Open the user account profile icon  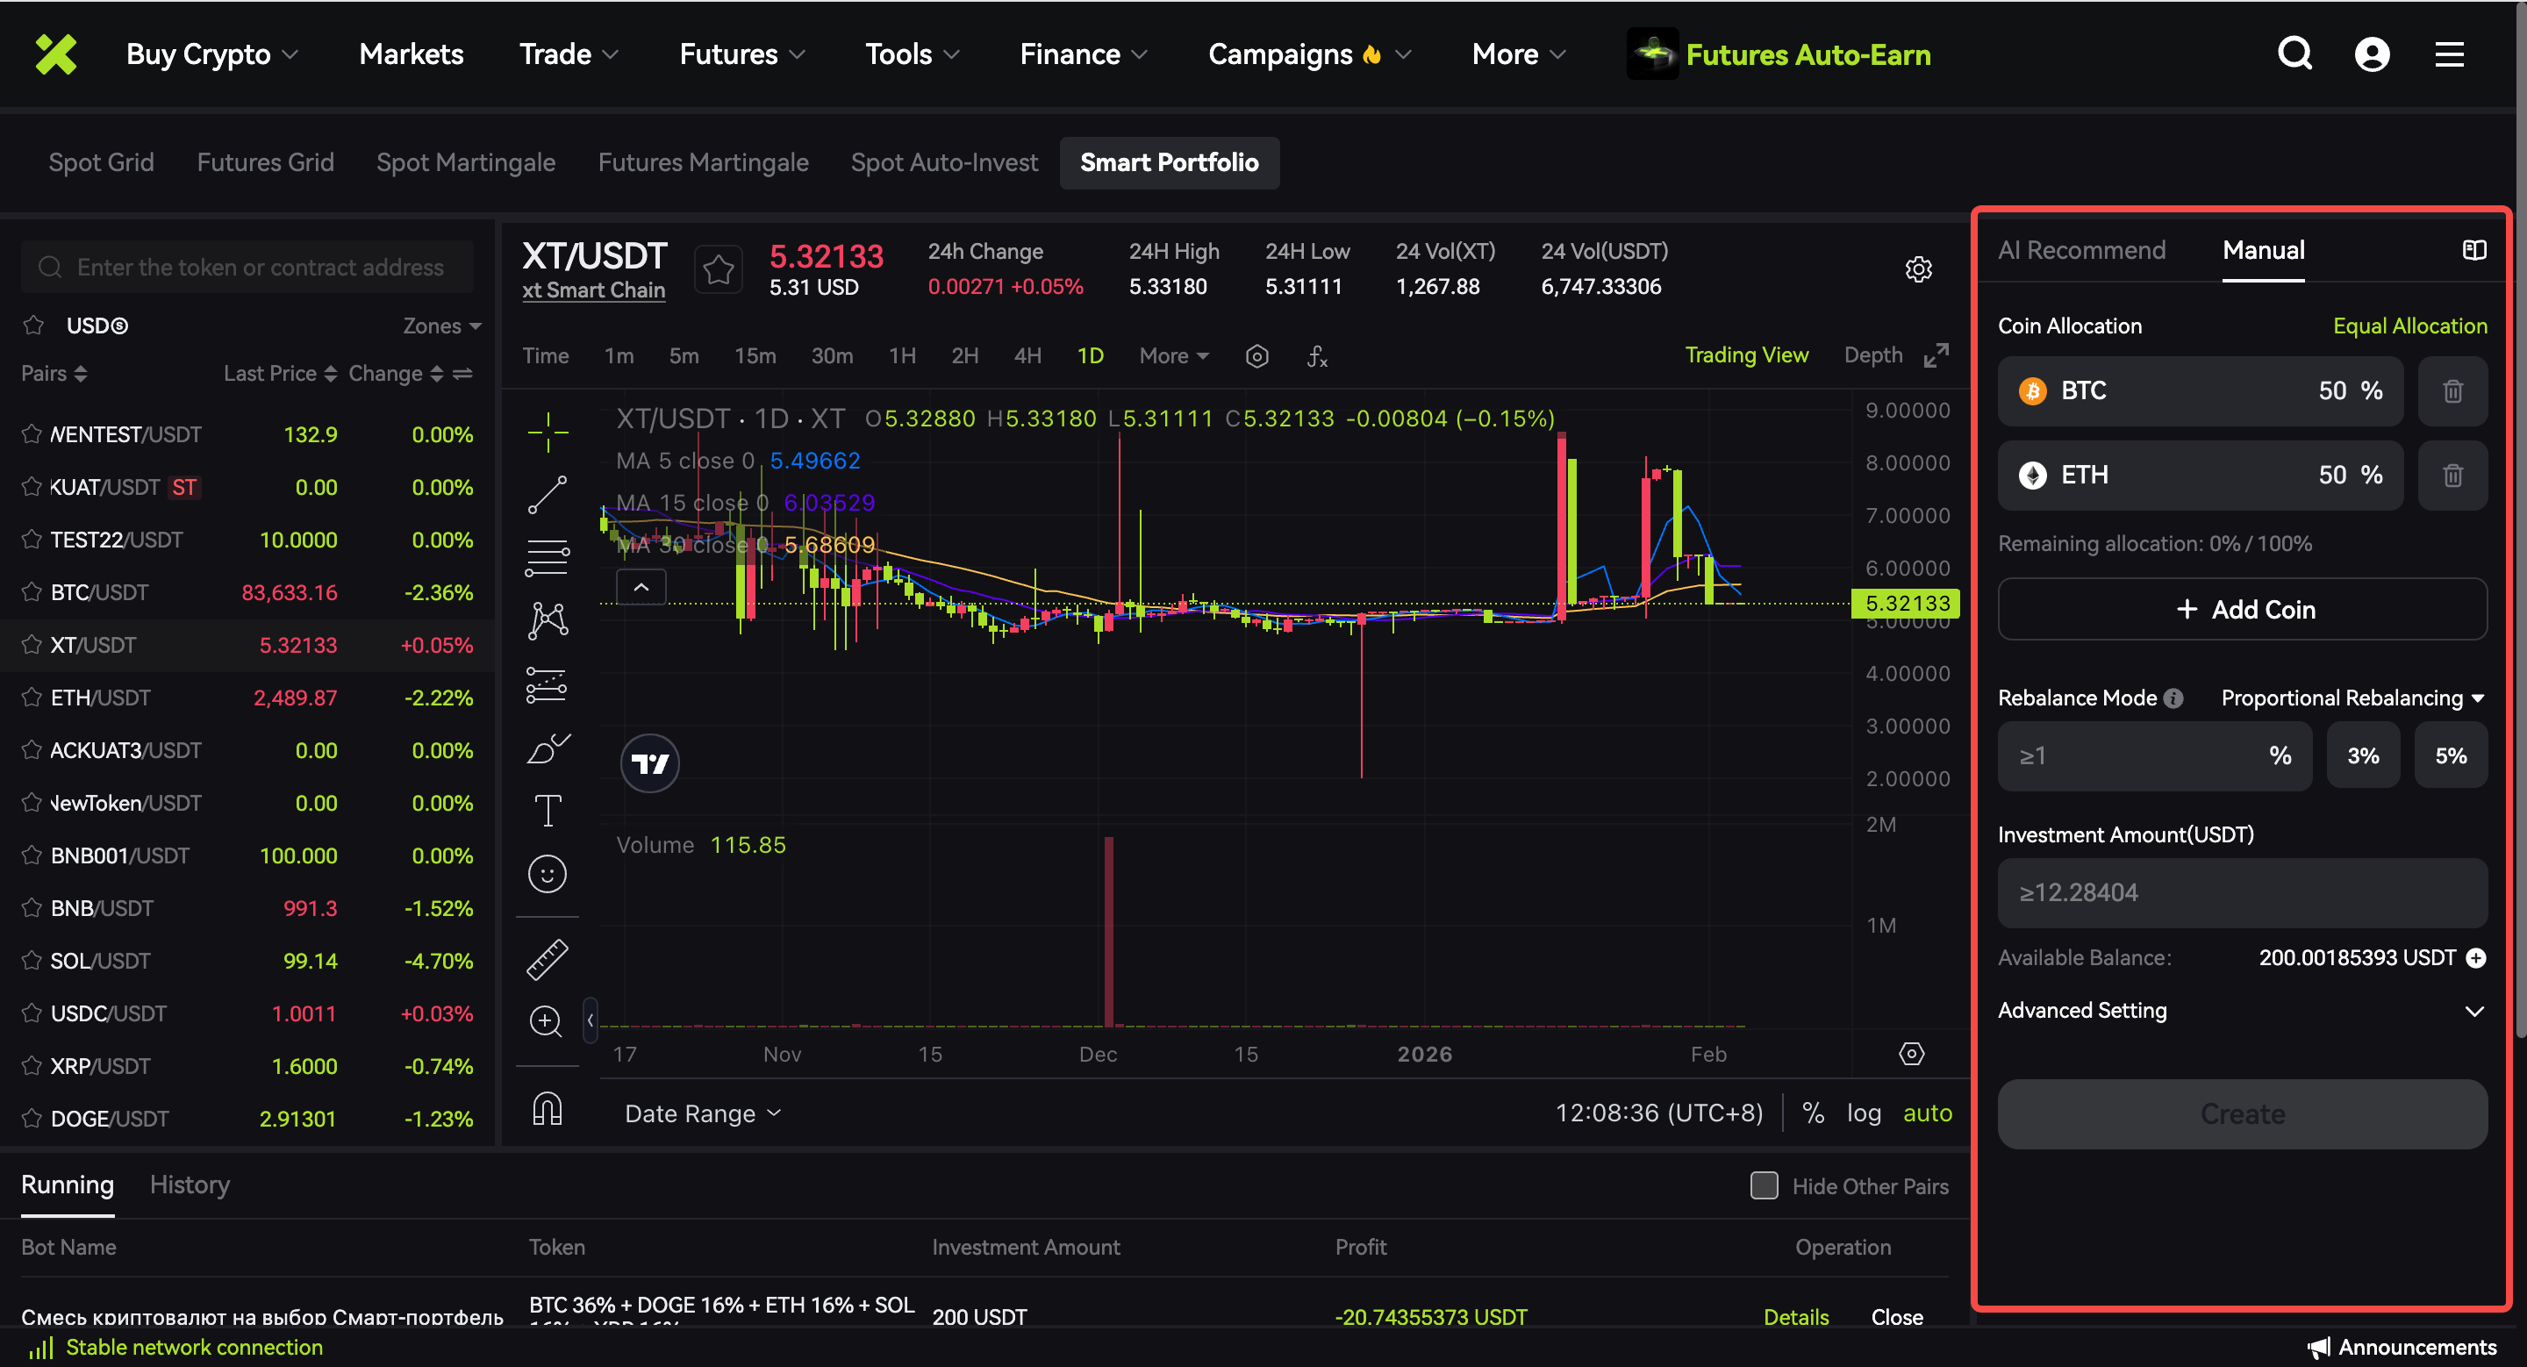[x=2372, y=54]
